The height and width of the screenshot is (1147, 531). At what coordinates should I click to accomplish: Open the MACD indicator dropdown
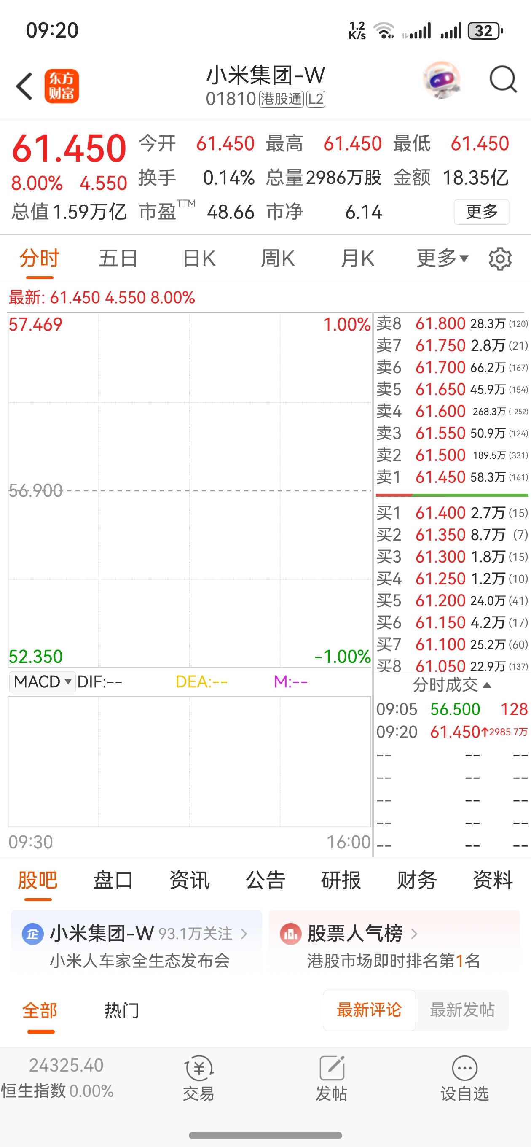point(42,682)
